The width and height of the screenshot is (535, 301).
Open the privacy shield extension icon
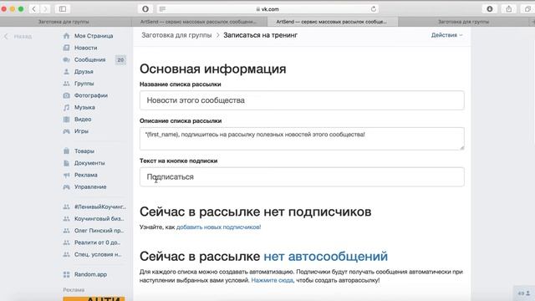pos(145,9)
